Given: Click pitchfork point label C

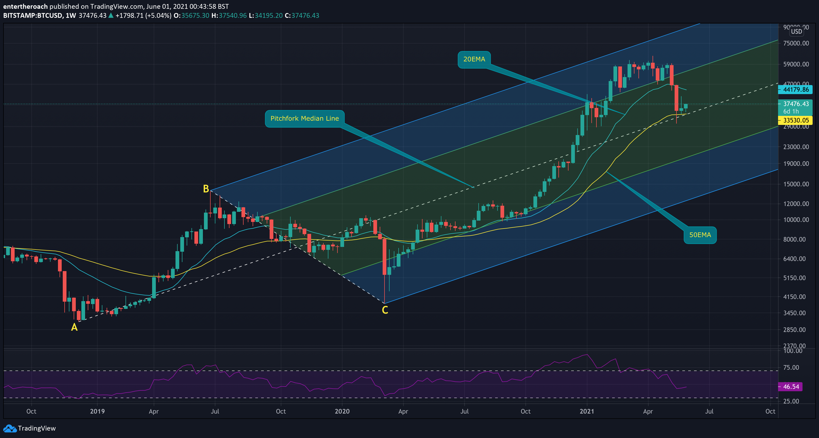Looking at the screenshot, I should point(385,310).
